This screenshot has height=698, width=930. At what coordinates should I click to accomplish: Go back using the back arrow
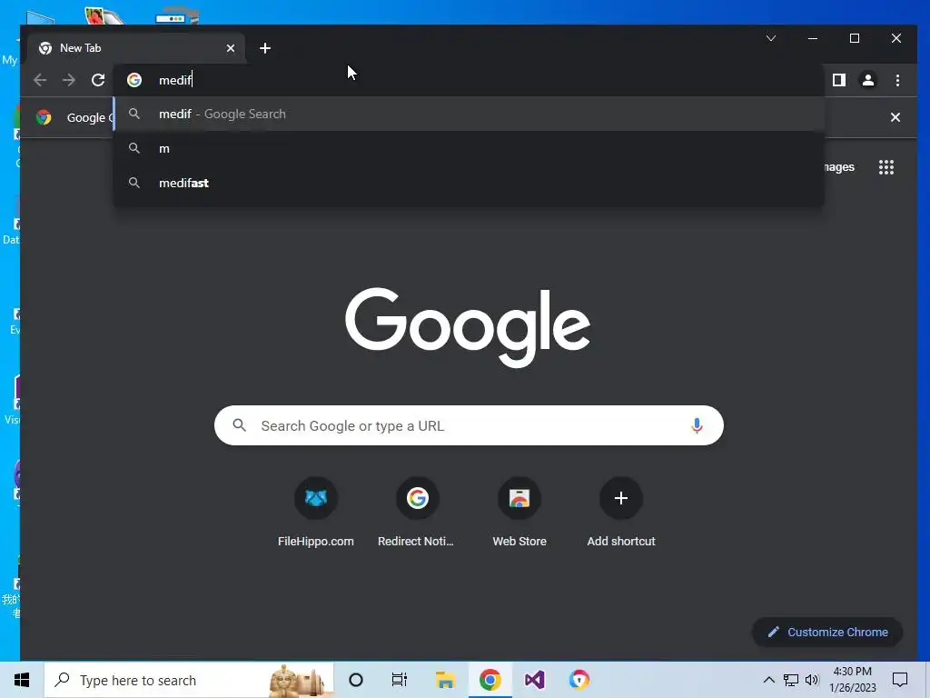click(40, 80)
